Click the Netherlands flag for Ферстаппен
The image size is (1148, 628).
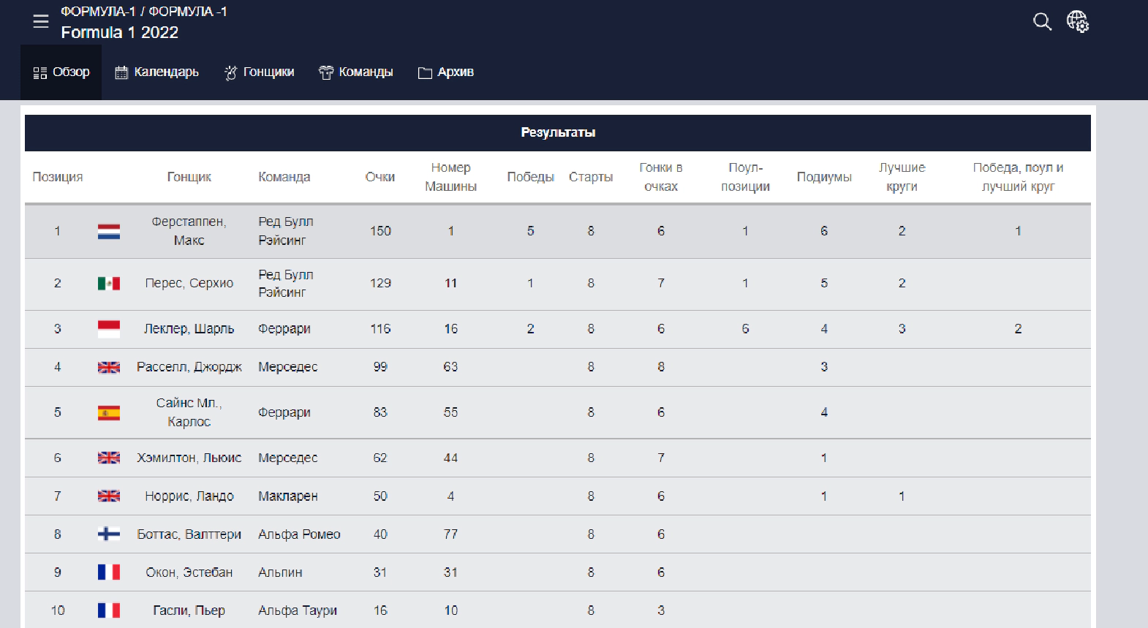tap(109, 232)
